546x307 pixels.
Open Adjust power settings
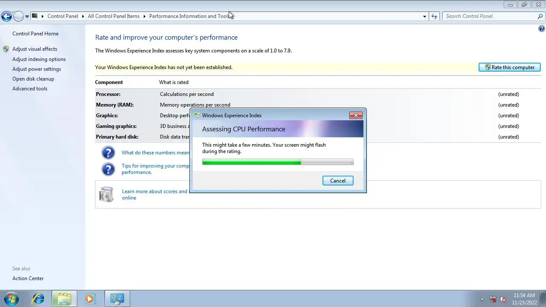(37, 69)
